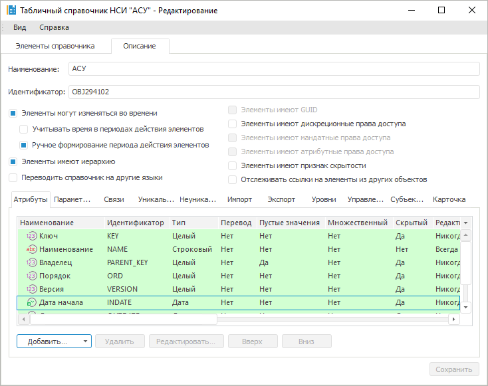
Task: Click the Наименование input field
Action: [273, 69]
